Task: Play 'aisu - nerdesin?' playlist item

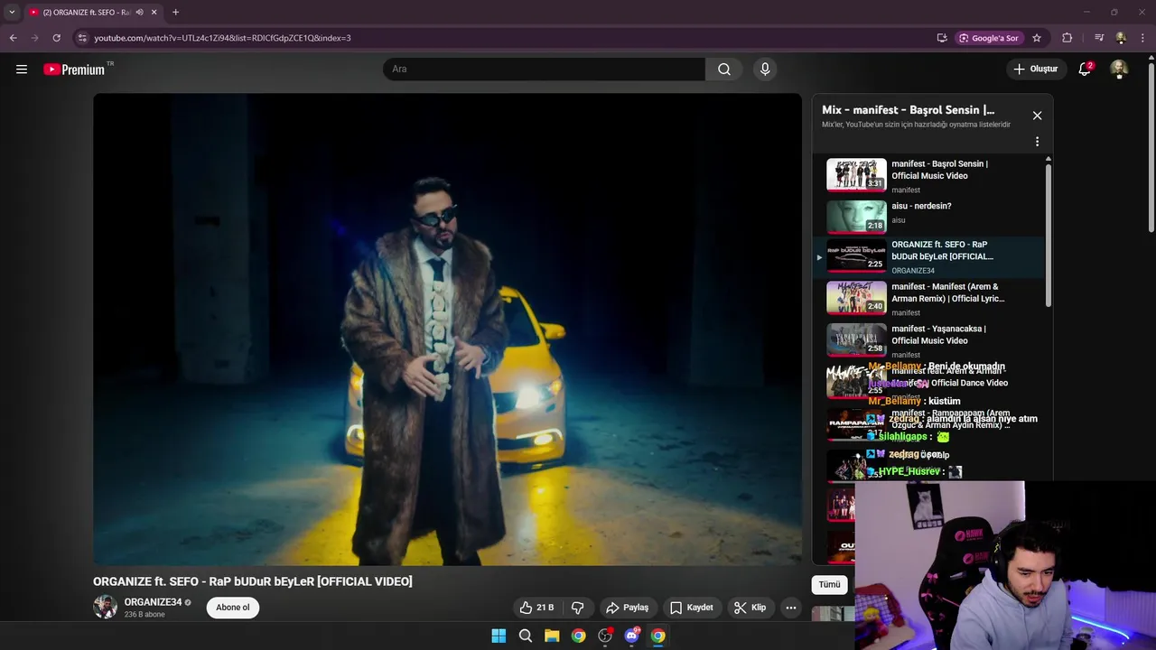Action: [930, 217]
